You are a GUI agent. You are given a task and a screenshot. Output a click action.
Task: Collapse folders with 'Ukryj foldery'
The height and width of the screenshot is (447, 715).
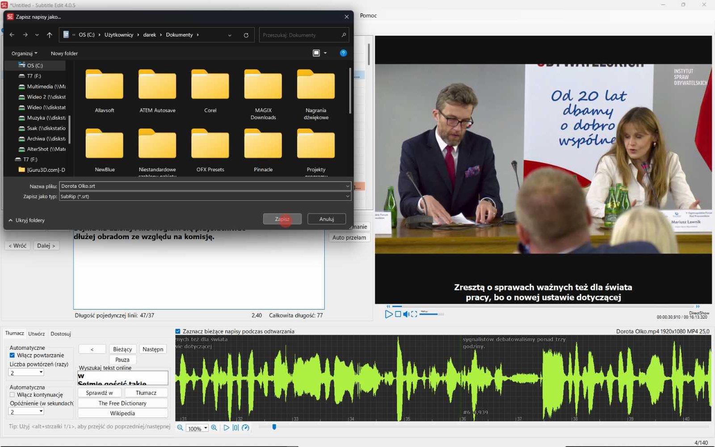pyautogui.click(x=26, y=220)
